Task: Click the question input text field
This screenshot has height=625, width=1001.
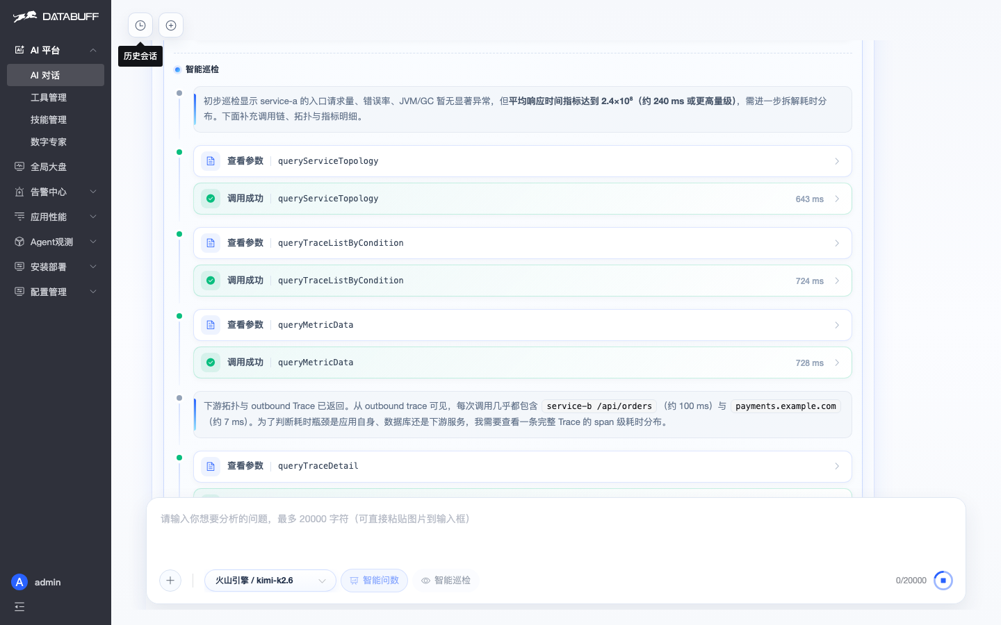Action: 556,533
